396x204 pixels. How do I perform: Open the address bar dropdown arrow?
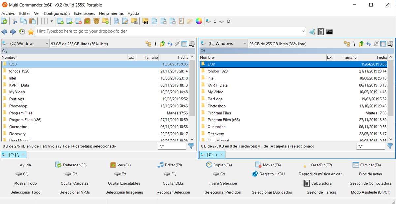[303, 31]
